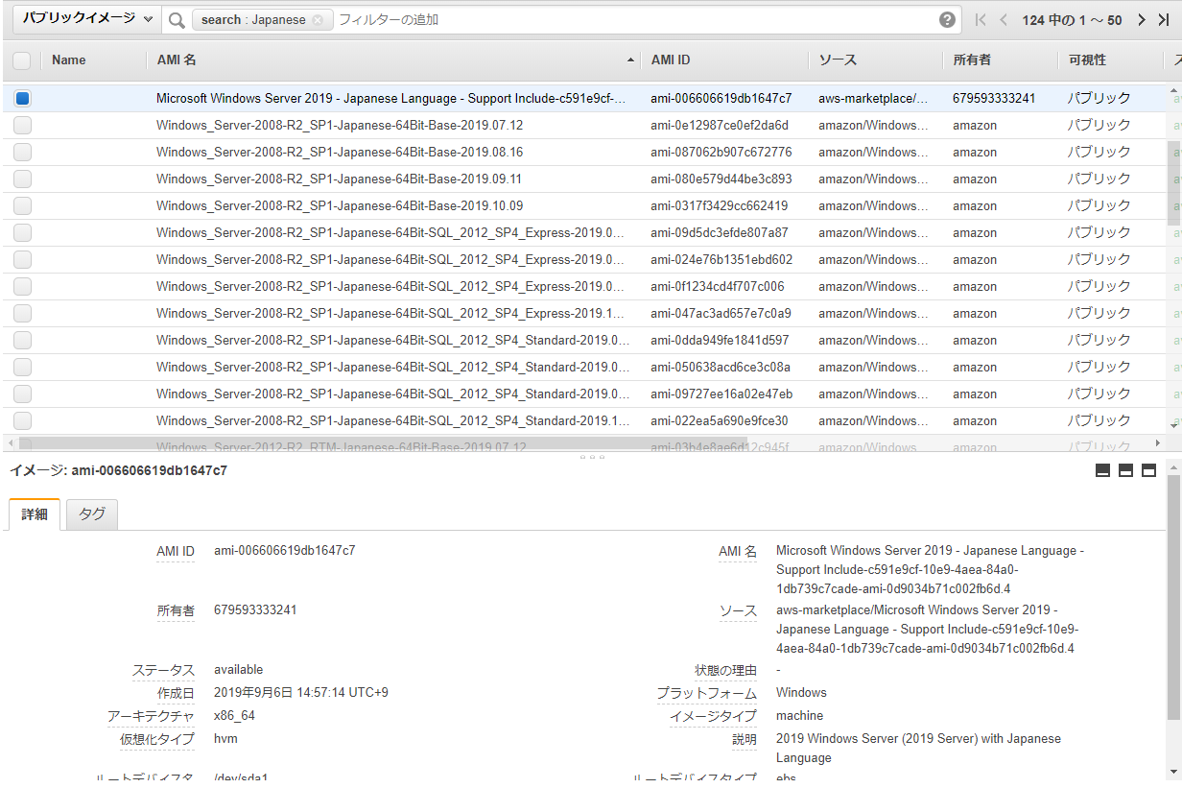Viewport: 1182px width, 788px height.
Task: Go to next page of results
Action: pos(1141,20)
